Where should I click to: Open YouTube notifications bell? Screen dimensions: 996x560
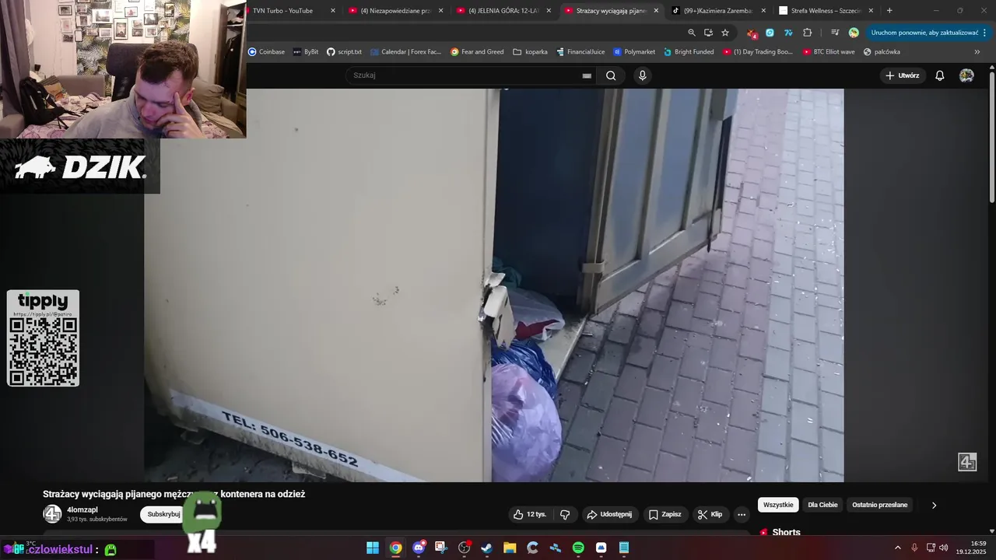click(x=940, y=75)
